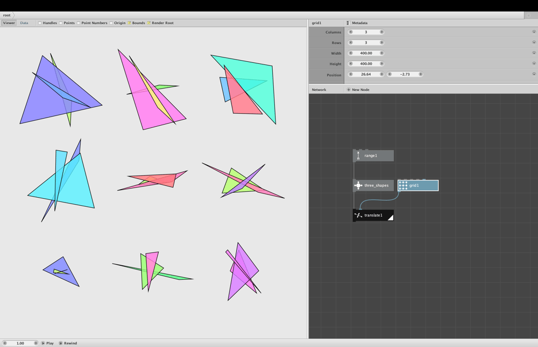Decrease Rows with left arrow

tap(351, 42)
